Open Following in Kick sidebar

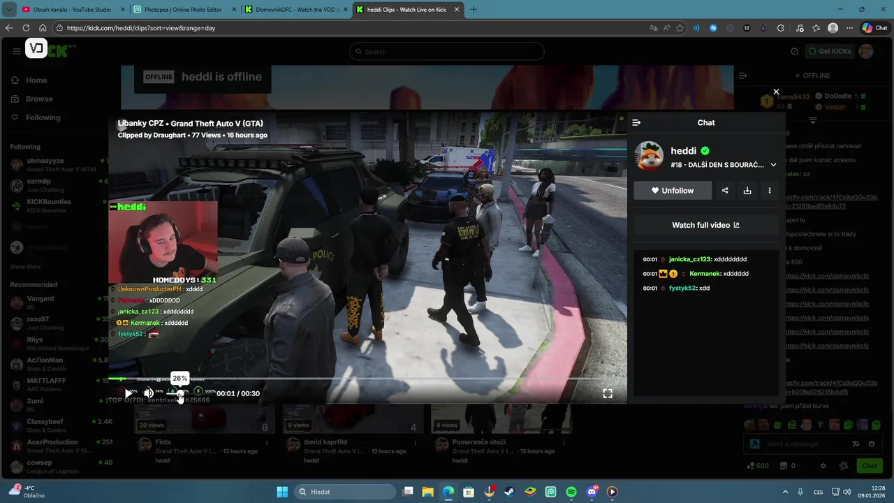[x=36, y=117]
